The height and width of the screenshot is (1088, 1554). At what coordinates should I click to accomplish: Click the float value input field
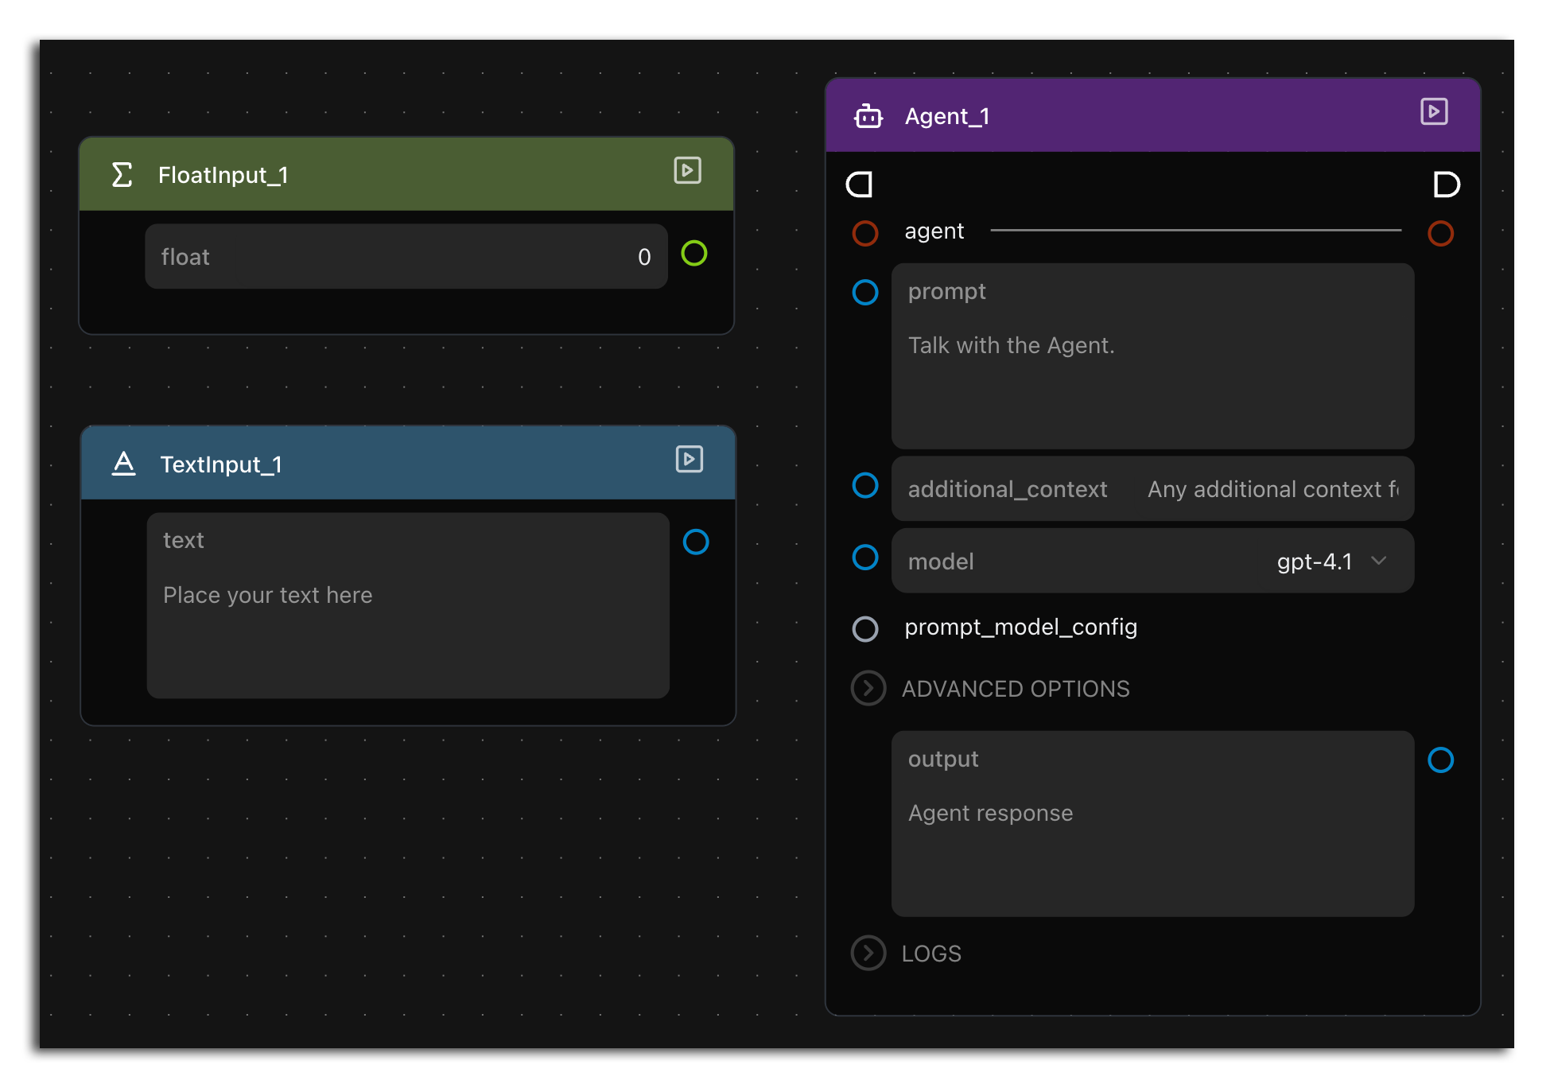pos(406,256)
